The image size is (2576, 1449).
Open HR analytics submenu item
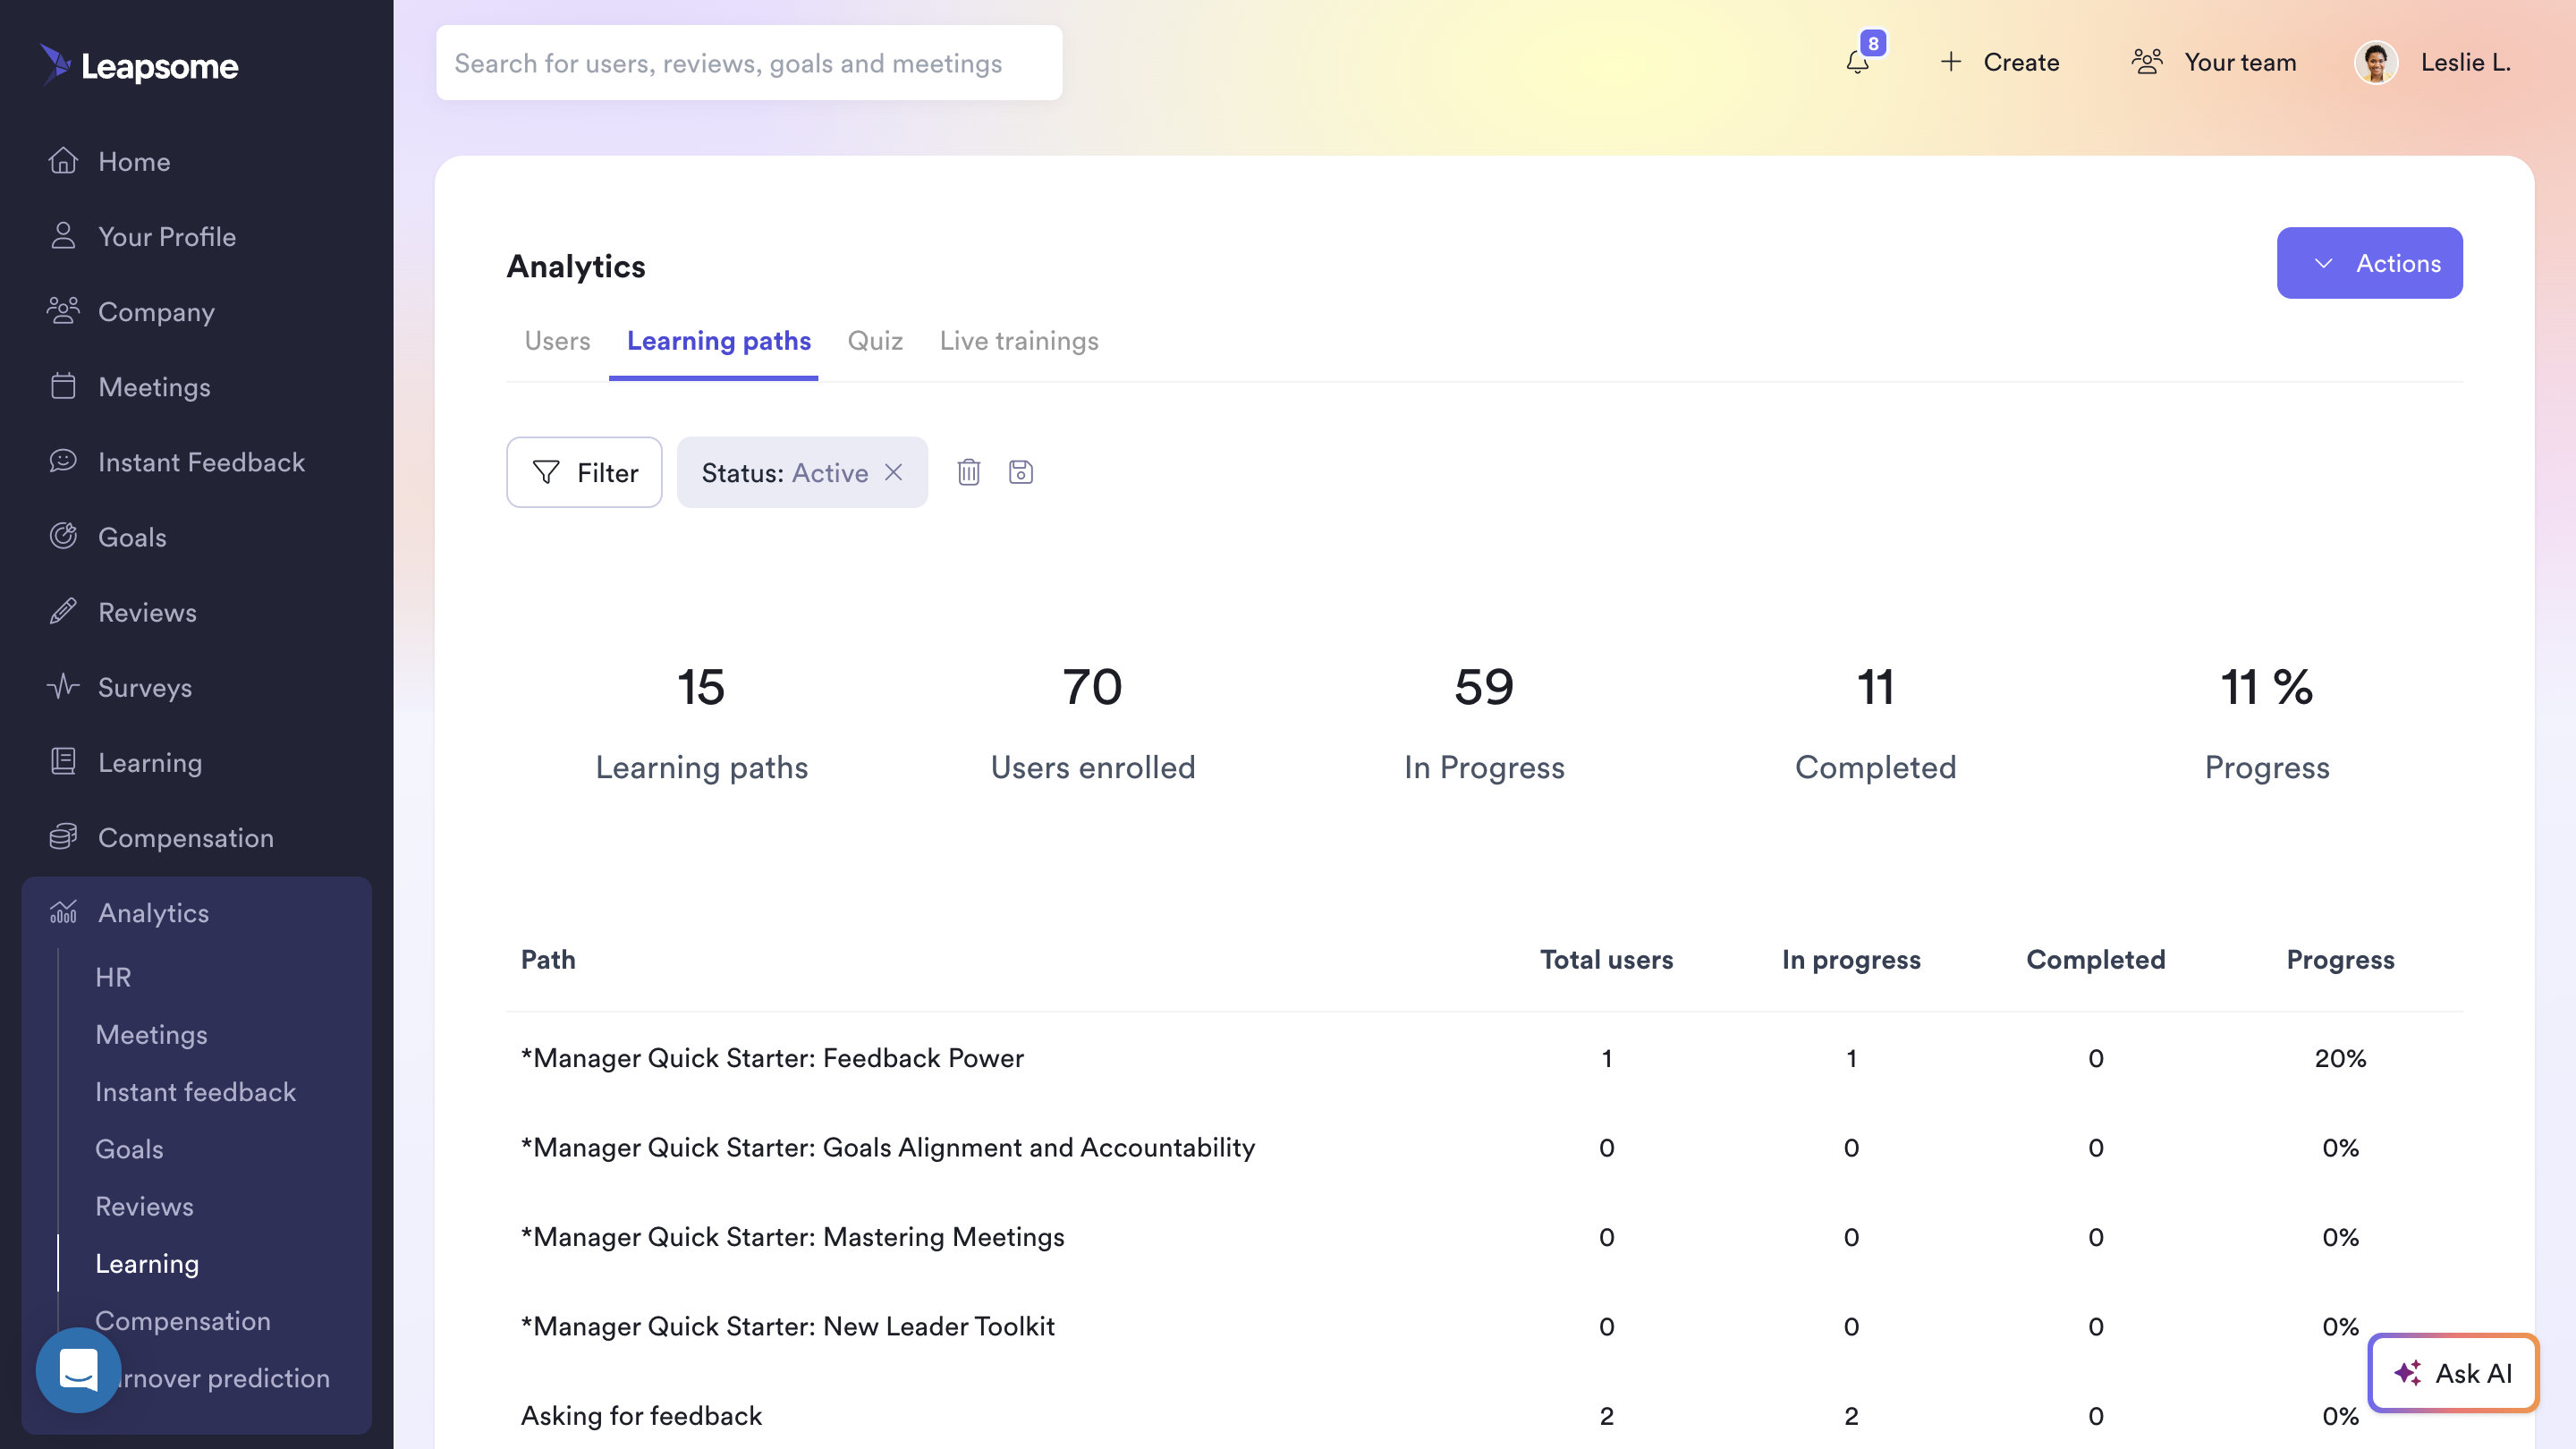113,977
